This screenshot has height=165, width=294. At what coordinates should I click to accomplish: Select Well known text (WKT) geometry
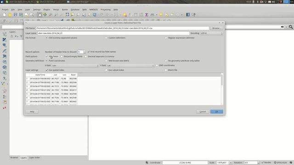tap(117, 61)
